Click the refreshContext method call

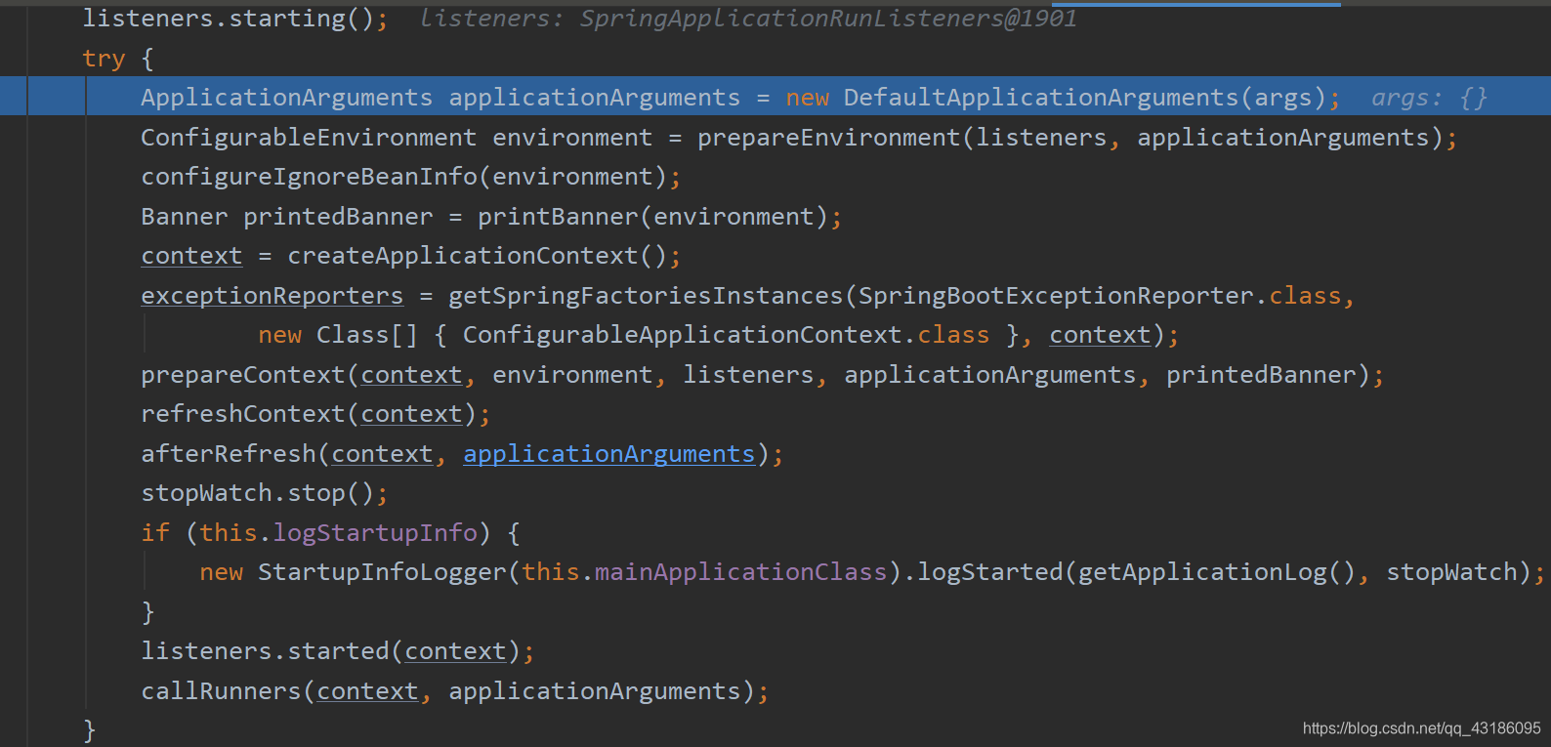pyautogui.click(x=243, y=414)
